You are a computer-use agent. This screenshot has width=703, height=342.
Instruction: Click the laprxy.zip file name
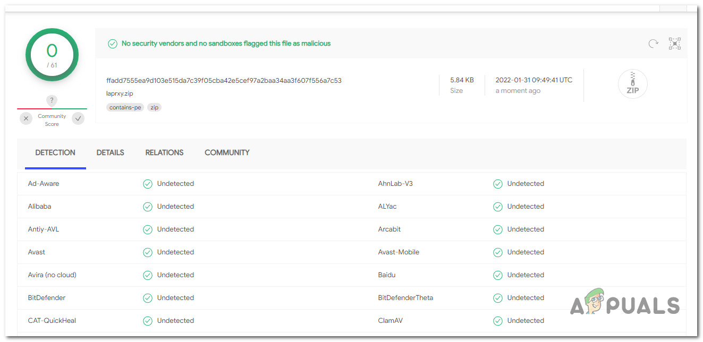[x=120, y=93]
